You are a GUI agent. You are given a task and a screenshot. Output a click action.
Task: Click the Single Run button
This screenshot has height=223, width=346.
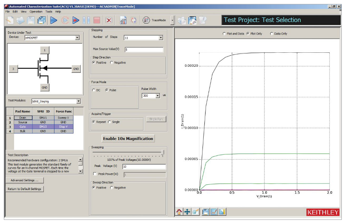(156, 119)
